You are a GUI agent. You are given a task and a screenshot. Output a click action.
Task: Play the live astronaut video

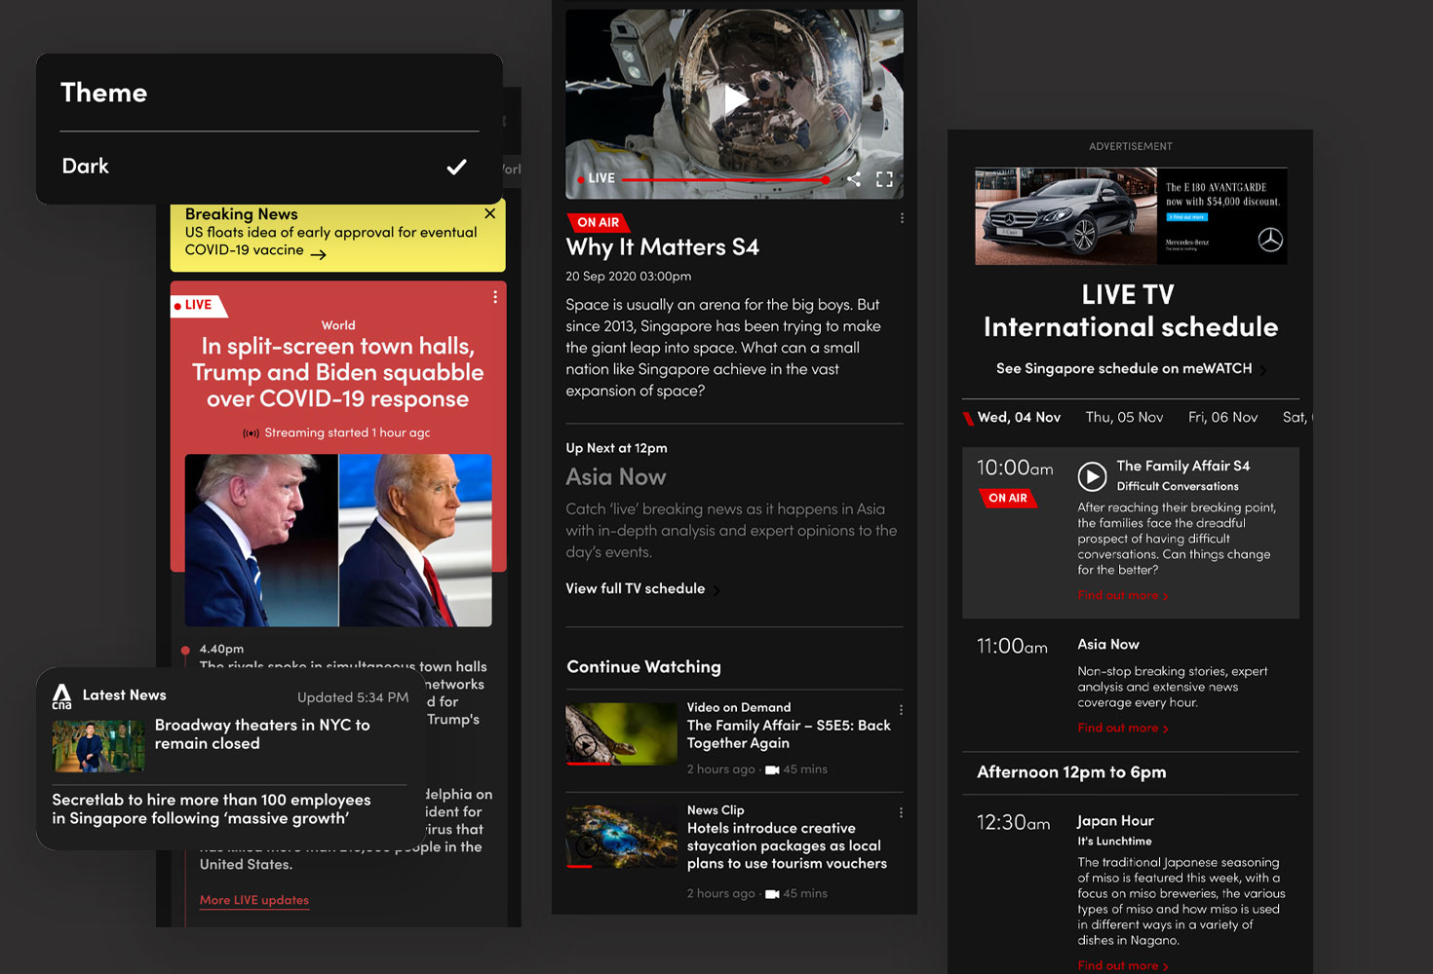735,99
